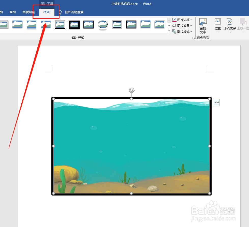Click the lightbulb Tell Me icon
Image resolution: width=249 pixels, height=227 pixels.
[60, 12]
